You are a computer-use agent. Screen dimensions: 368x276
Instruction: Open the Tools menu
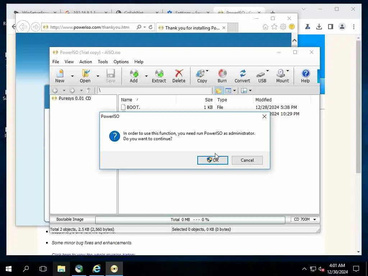tap(103, 62)
